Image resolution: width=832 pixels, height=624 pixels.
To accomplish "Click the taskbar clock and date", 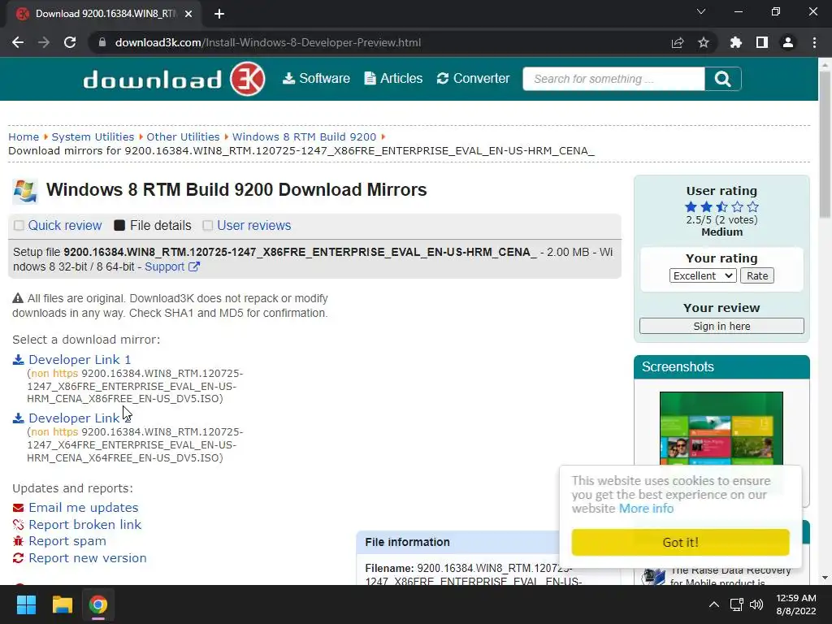I will pos(796,604).
